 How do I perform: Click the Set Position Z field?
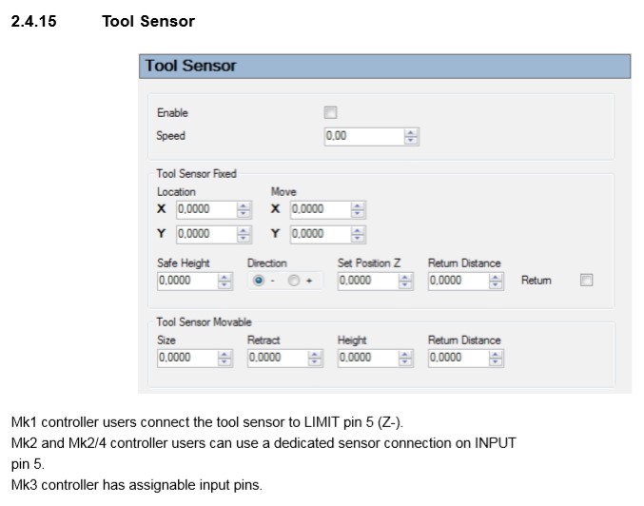click(x=367, y=281)
